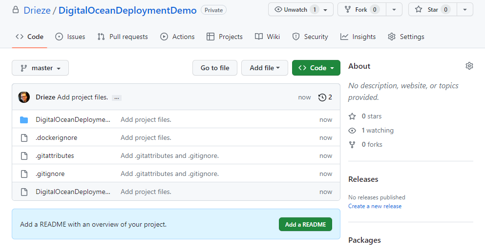Click the file icon in the last file row
This screenshot has width=485, height=252.
pos(24,192)
